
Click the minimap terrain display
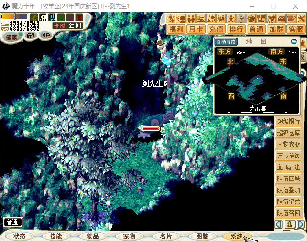pyautogui.click(x=257, y=78)
